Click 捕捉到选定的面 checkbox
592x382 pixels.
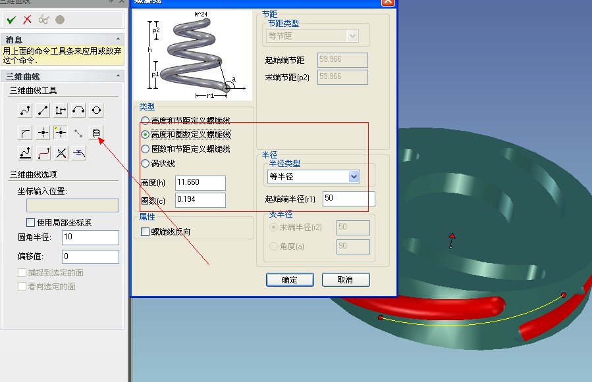(22, 272)
